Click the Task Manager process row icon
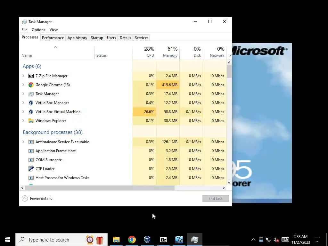The width and height of the screenshot is (328, 246). (x=31, y=94)
